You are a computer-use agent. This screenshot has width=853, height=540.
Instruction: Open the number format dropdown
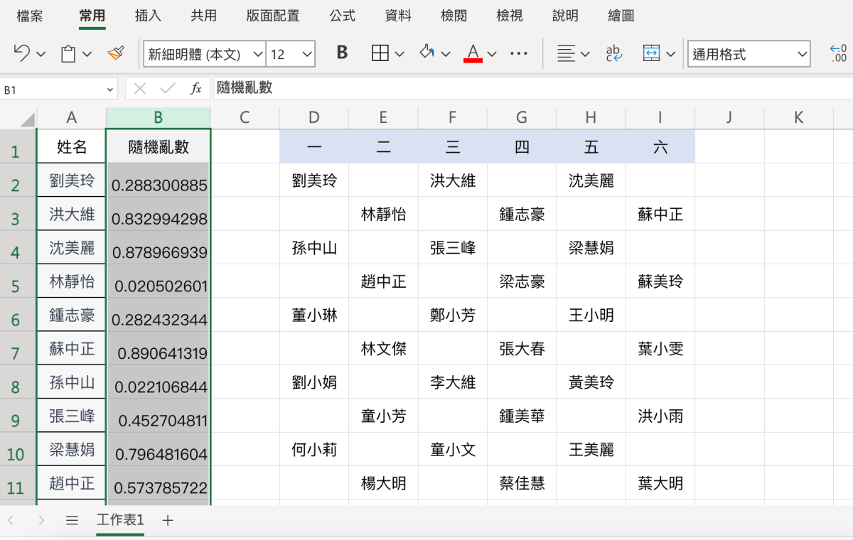tap(802, 54)
